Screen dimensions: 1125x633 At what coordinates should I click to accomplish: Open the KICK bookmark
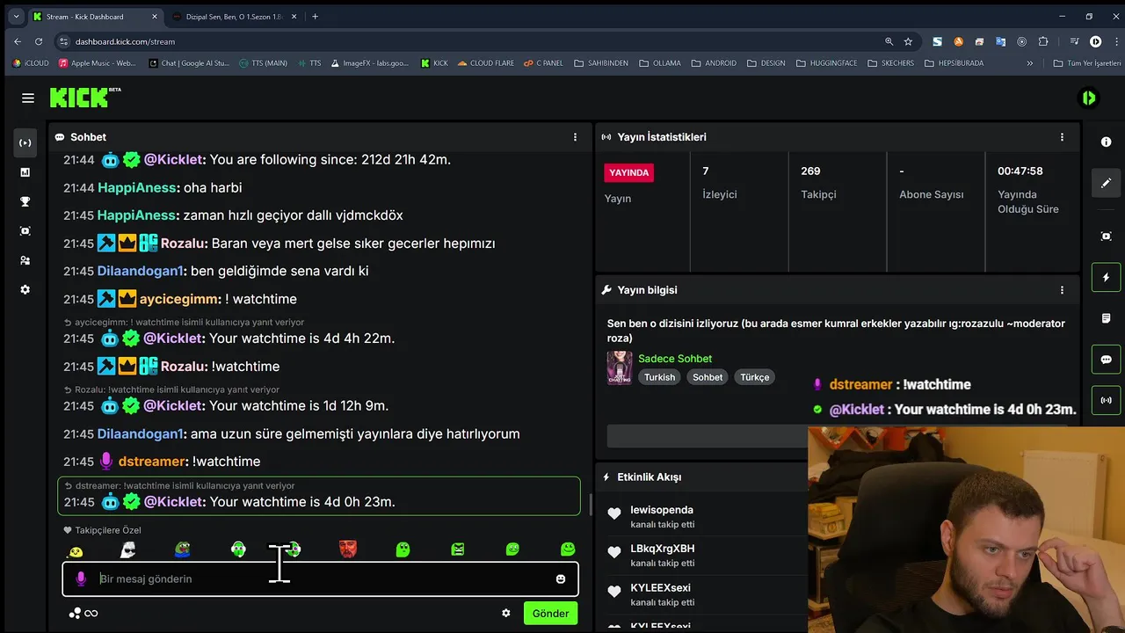[x=433, y=63]
